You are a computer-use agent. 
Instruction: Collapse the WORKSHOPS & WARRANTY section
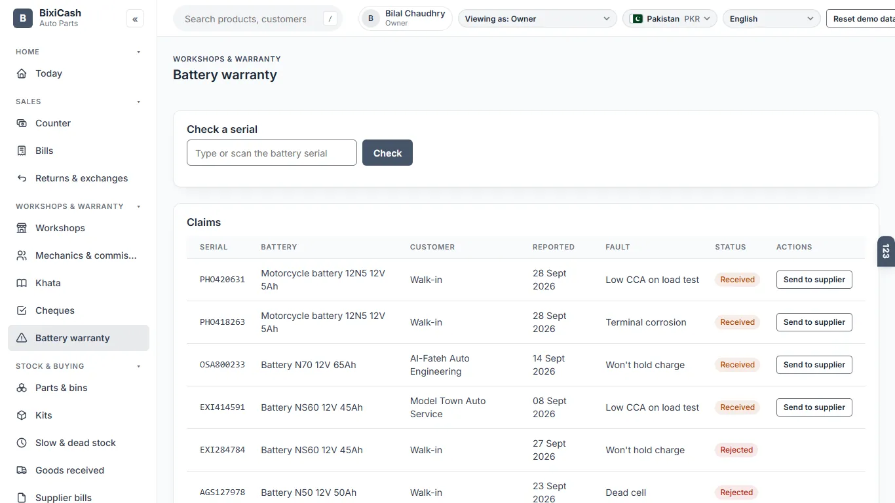pos(138,206)
